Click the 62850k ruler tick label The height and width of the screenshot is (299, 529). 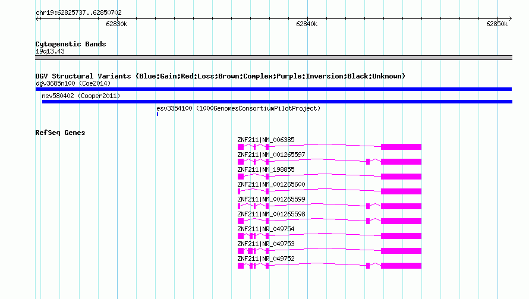pos(497,24)
